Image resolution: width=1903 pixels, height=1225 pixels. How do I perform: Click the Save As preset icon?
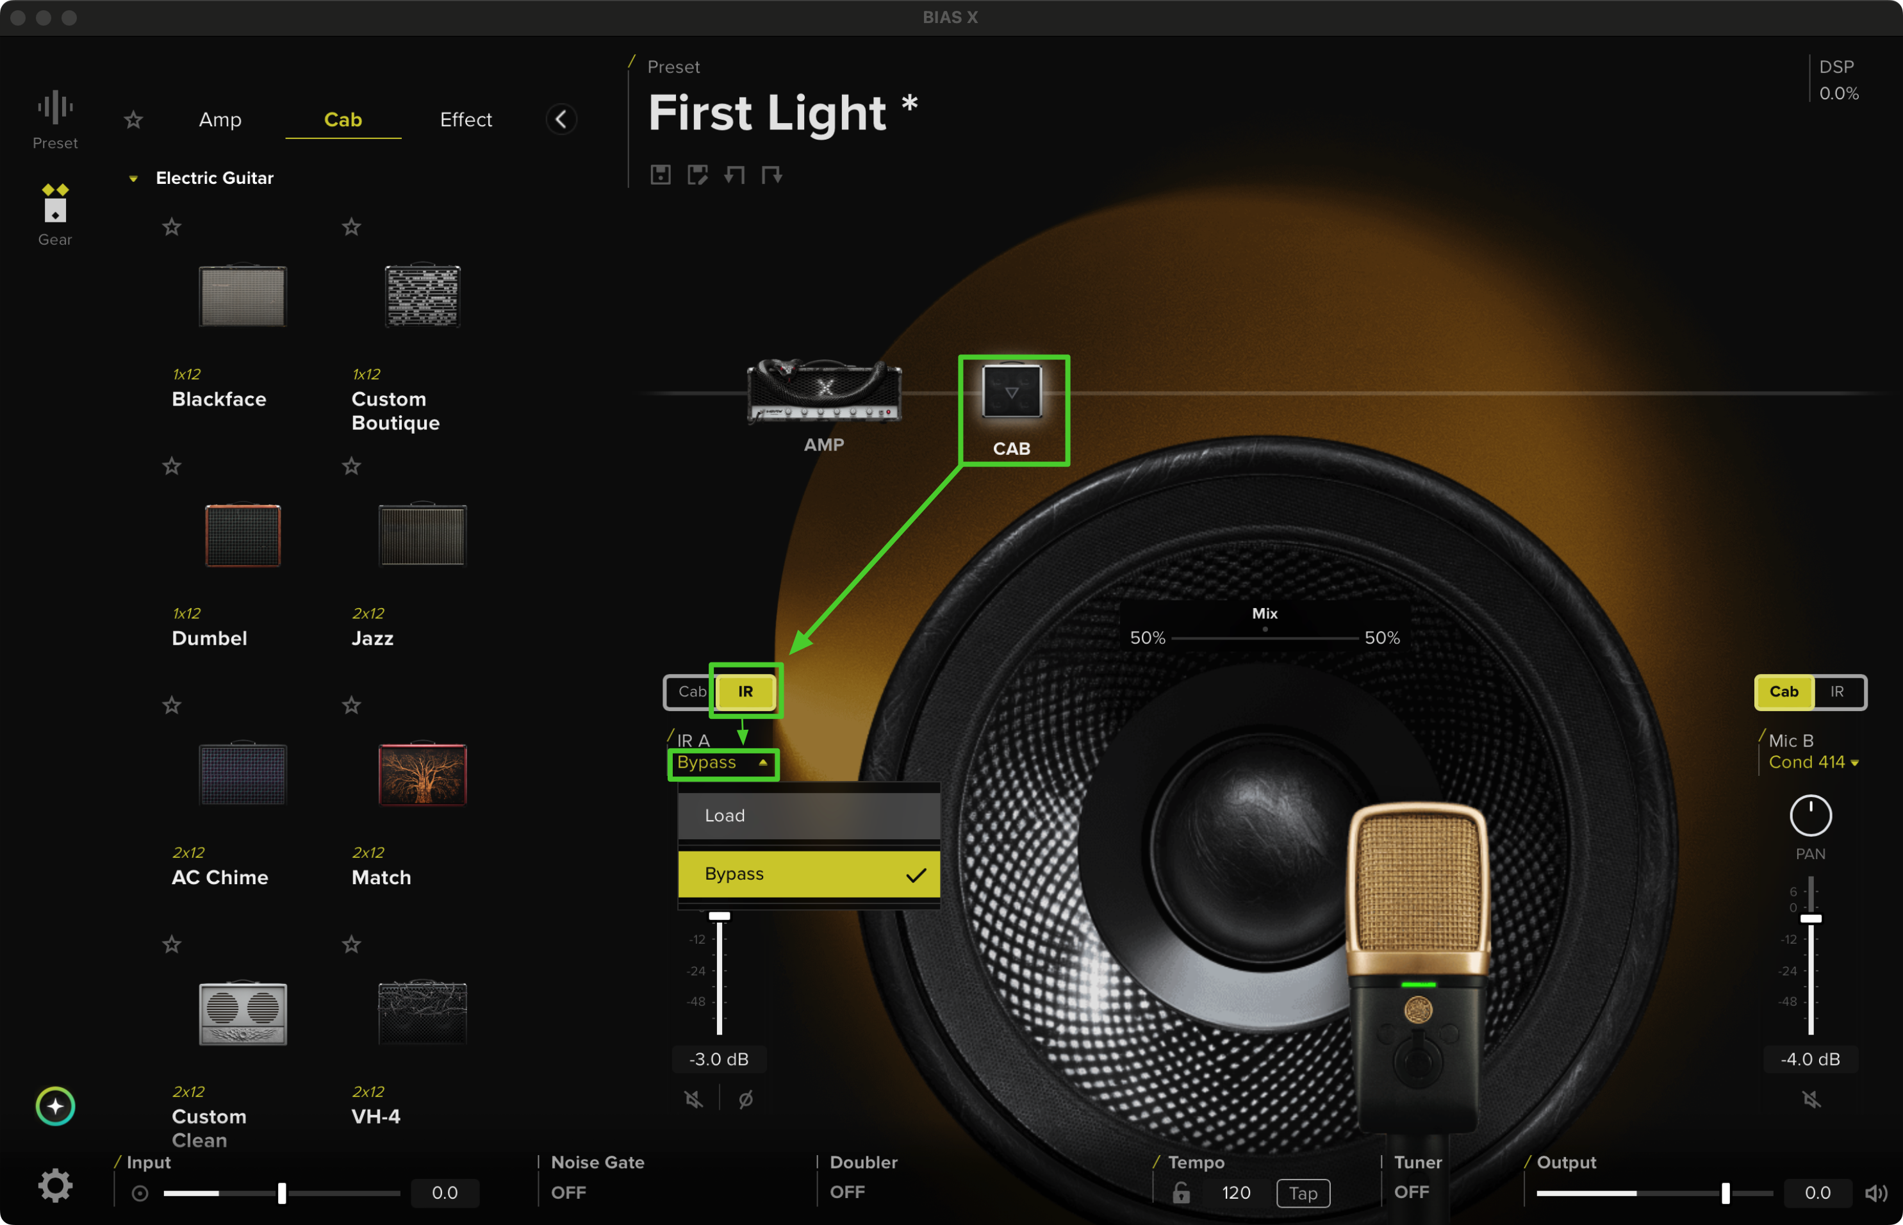pyautogui.click(x=697, y=175)
